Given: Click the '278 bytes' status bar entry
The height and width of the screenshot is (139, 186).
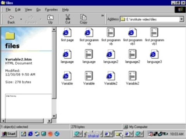Looking at the screenshot, I should click(x=78, y=127).
